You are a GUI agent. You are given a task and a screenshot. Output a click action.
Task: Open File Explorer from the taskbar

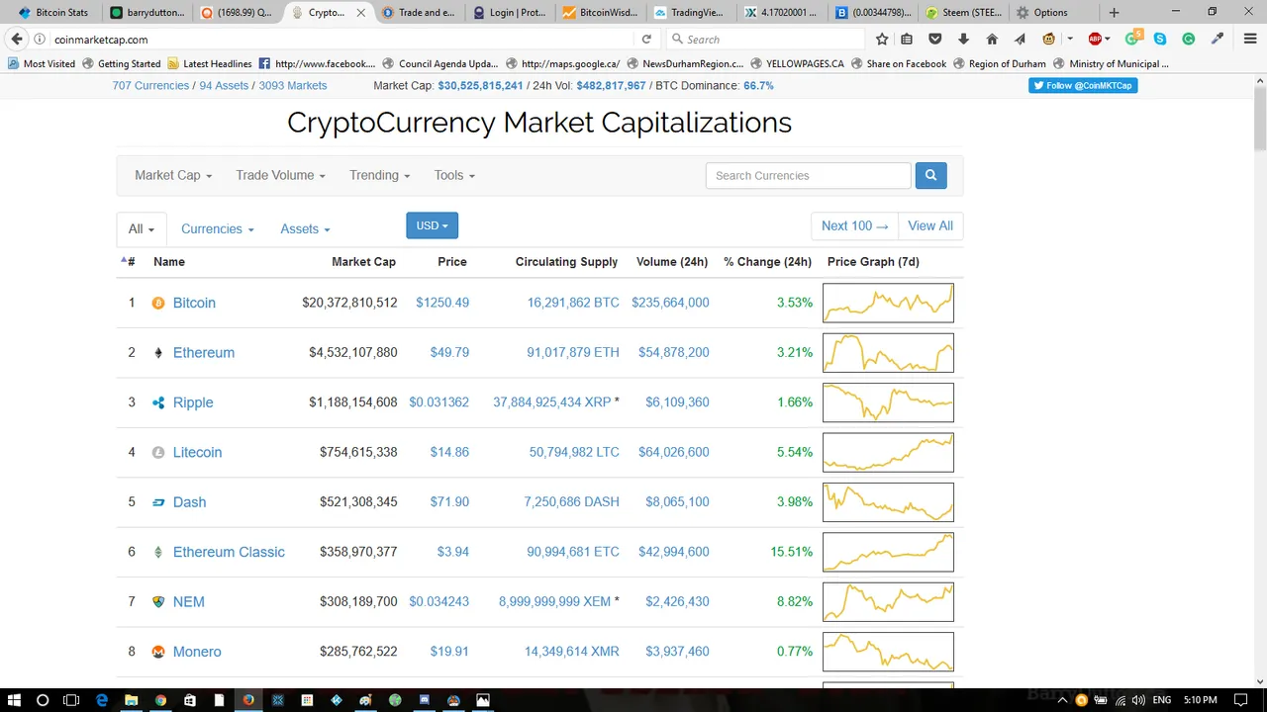pos(131,700)
